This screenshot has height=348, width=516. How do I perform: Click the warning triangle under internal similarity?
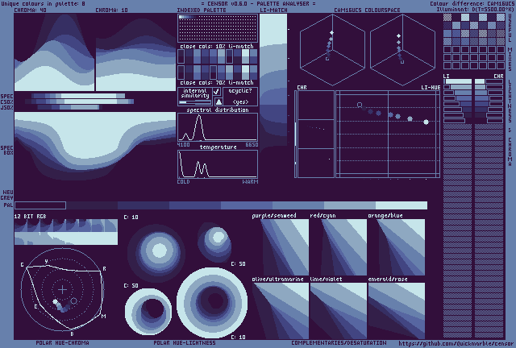(x=218, y=101)
